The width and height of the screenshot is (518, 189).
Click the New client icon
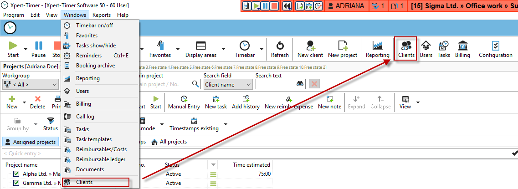310,48
